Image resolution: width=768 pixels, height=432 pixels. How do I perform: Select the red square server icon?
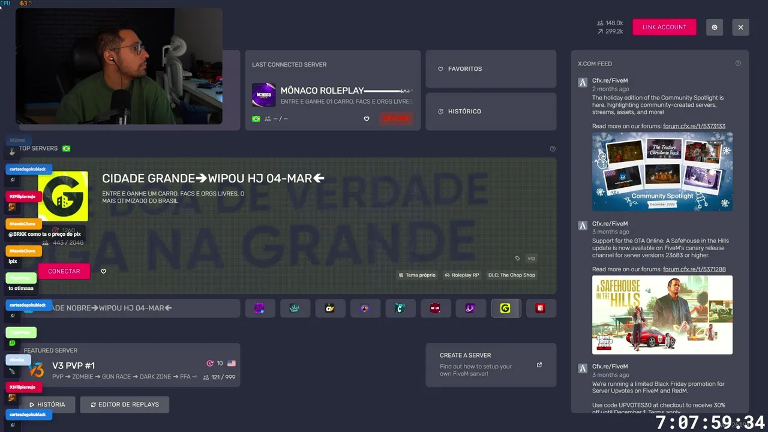(541, 308)
